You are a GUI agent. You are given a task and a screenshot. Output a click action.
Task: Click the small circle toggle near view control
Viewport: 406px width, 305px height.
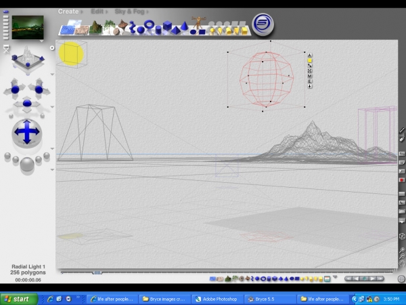52,48
